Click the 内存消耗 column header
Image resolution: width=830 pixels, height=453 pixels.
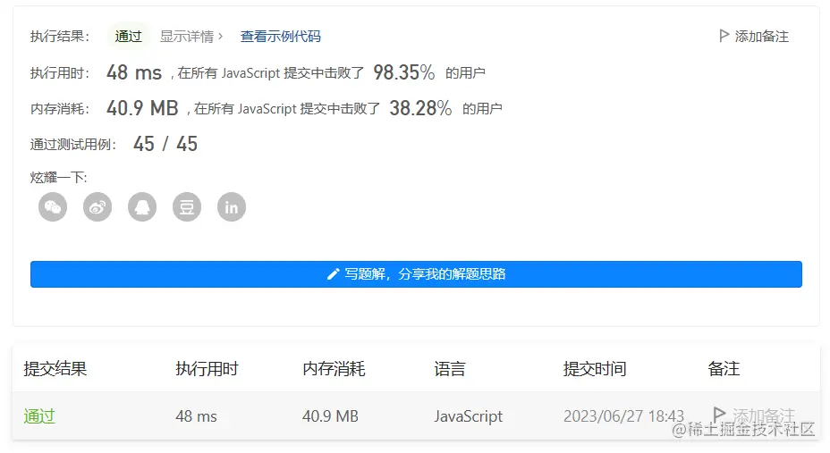click(x=334, y=368)
